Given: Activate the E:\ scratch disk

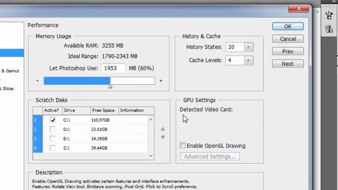Looking at the screenshot, I should pyautogui.click(x=53, y=138).
